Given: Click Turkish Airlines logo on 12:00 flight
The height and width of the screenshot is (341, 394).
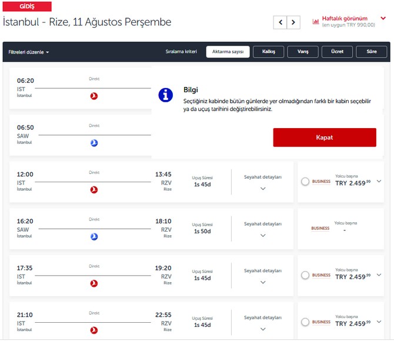Looking at the screenshot, I should tap(94, 190).
